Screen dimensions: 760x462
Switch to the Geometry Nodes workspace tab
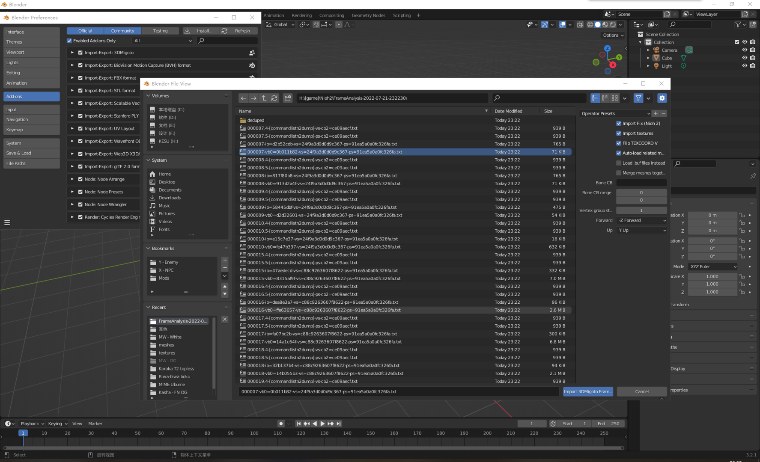pos(368,15)
